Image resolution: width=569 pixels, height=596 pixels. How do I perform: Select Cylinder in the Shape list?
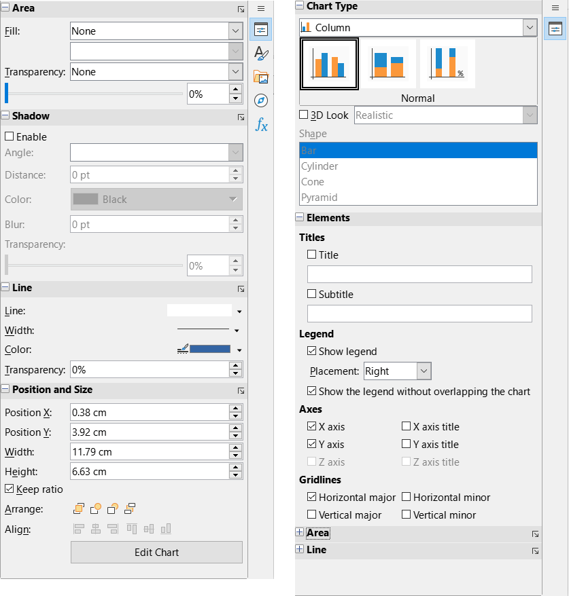tap(320, 166)
